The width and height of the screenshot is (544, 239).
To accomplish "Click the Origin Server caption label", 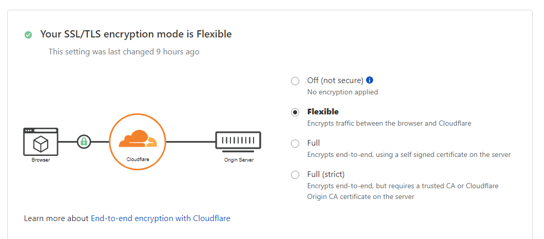I will click(238, 160).
